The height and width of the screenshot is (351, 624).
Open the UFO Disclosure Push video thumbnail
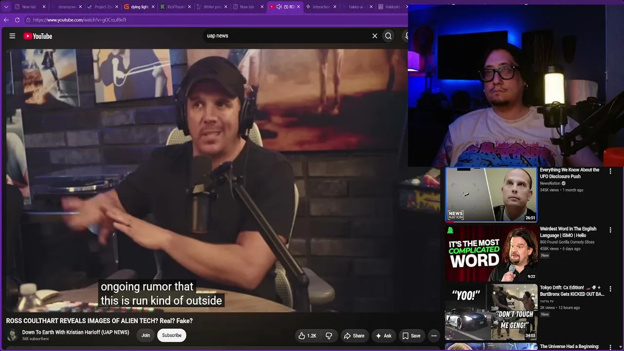tap(491, 195)
